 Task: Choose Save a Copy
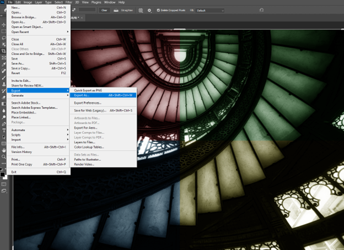(39, 68)
